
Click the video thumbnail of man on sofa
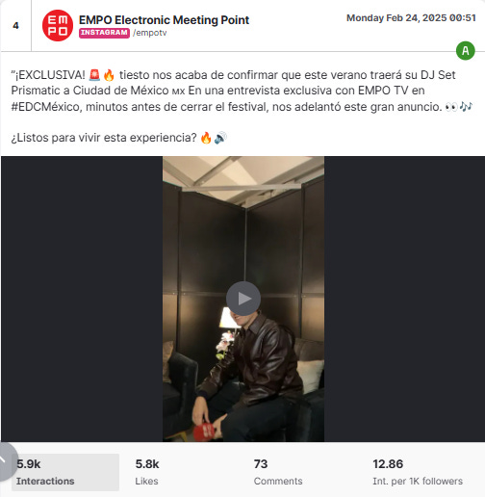tap(243, 299)
